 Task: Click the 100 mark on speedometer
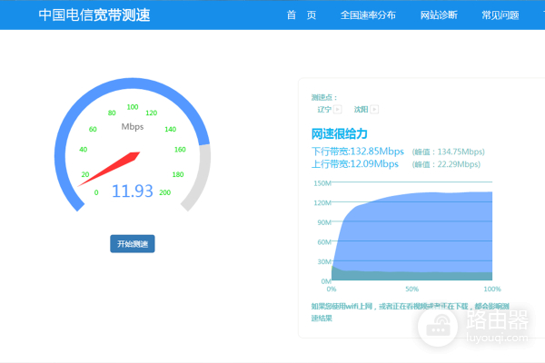pyautogui.click(x=133, y=107)
